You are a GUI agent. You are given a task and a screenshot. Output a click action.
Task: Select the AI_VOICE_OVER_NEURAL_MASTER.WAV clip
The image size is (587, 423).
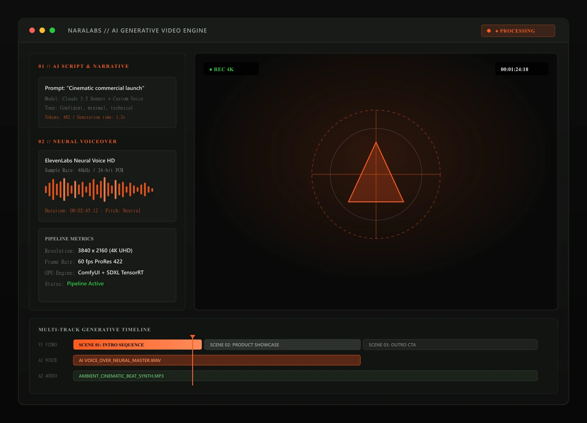click(x=217, y=360)
